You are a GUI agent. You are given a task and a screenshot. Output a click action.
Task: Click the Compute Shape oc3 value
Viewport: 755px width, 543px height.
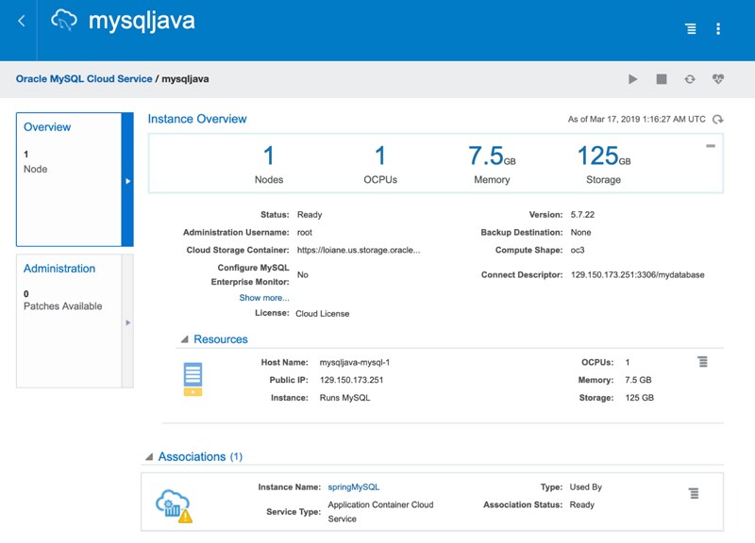pyautogui.click(x=578, y=250)
